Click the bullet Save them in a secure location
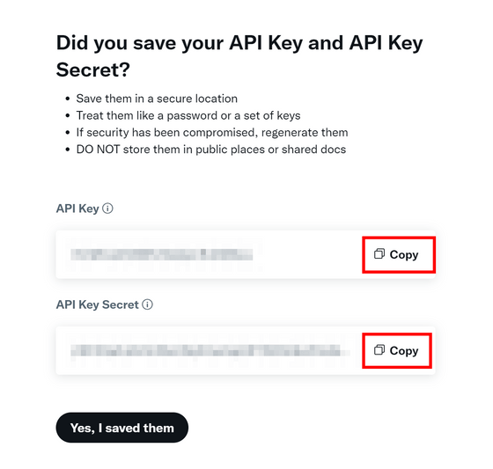The height and width of the screenshot is (469, 493). tap(157, 99)
